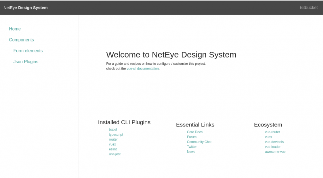The image size is (323, 178).
Task: Go to Home in the sidebar
Action: 15,29
